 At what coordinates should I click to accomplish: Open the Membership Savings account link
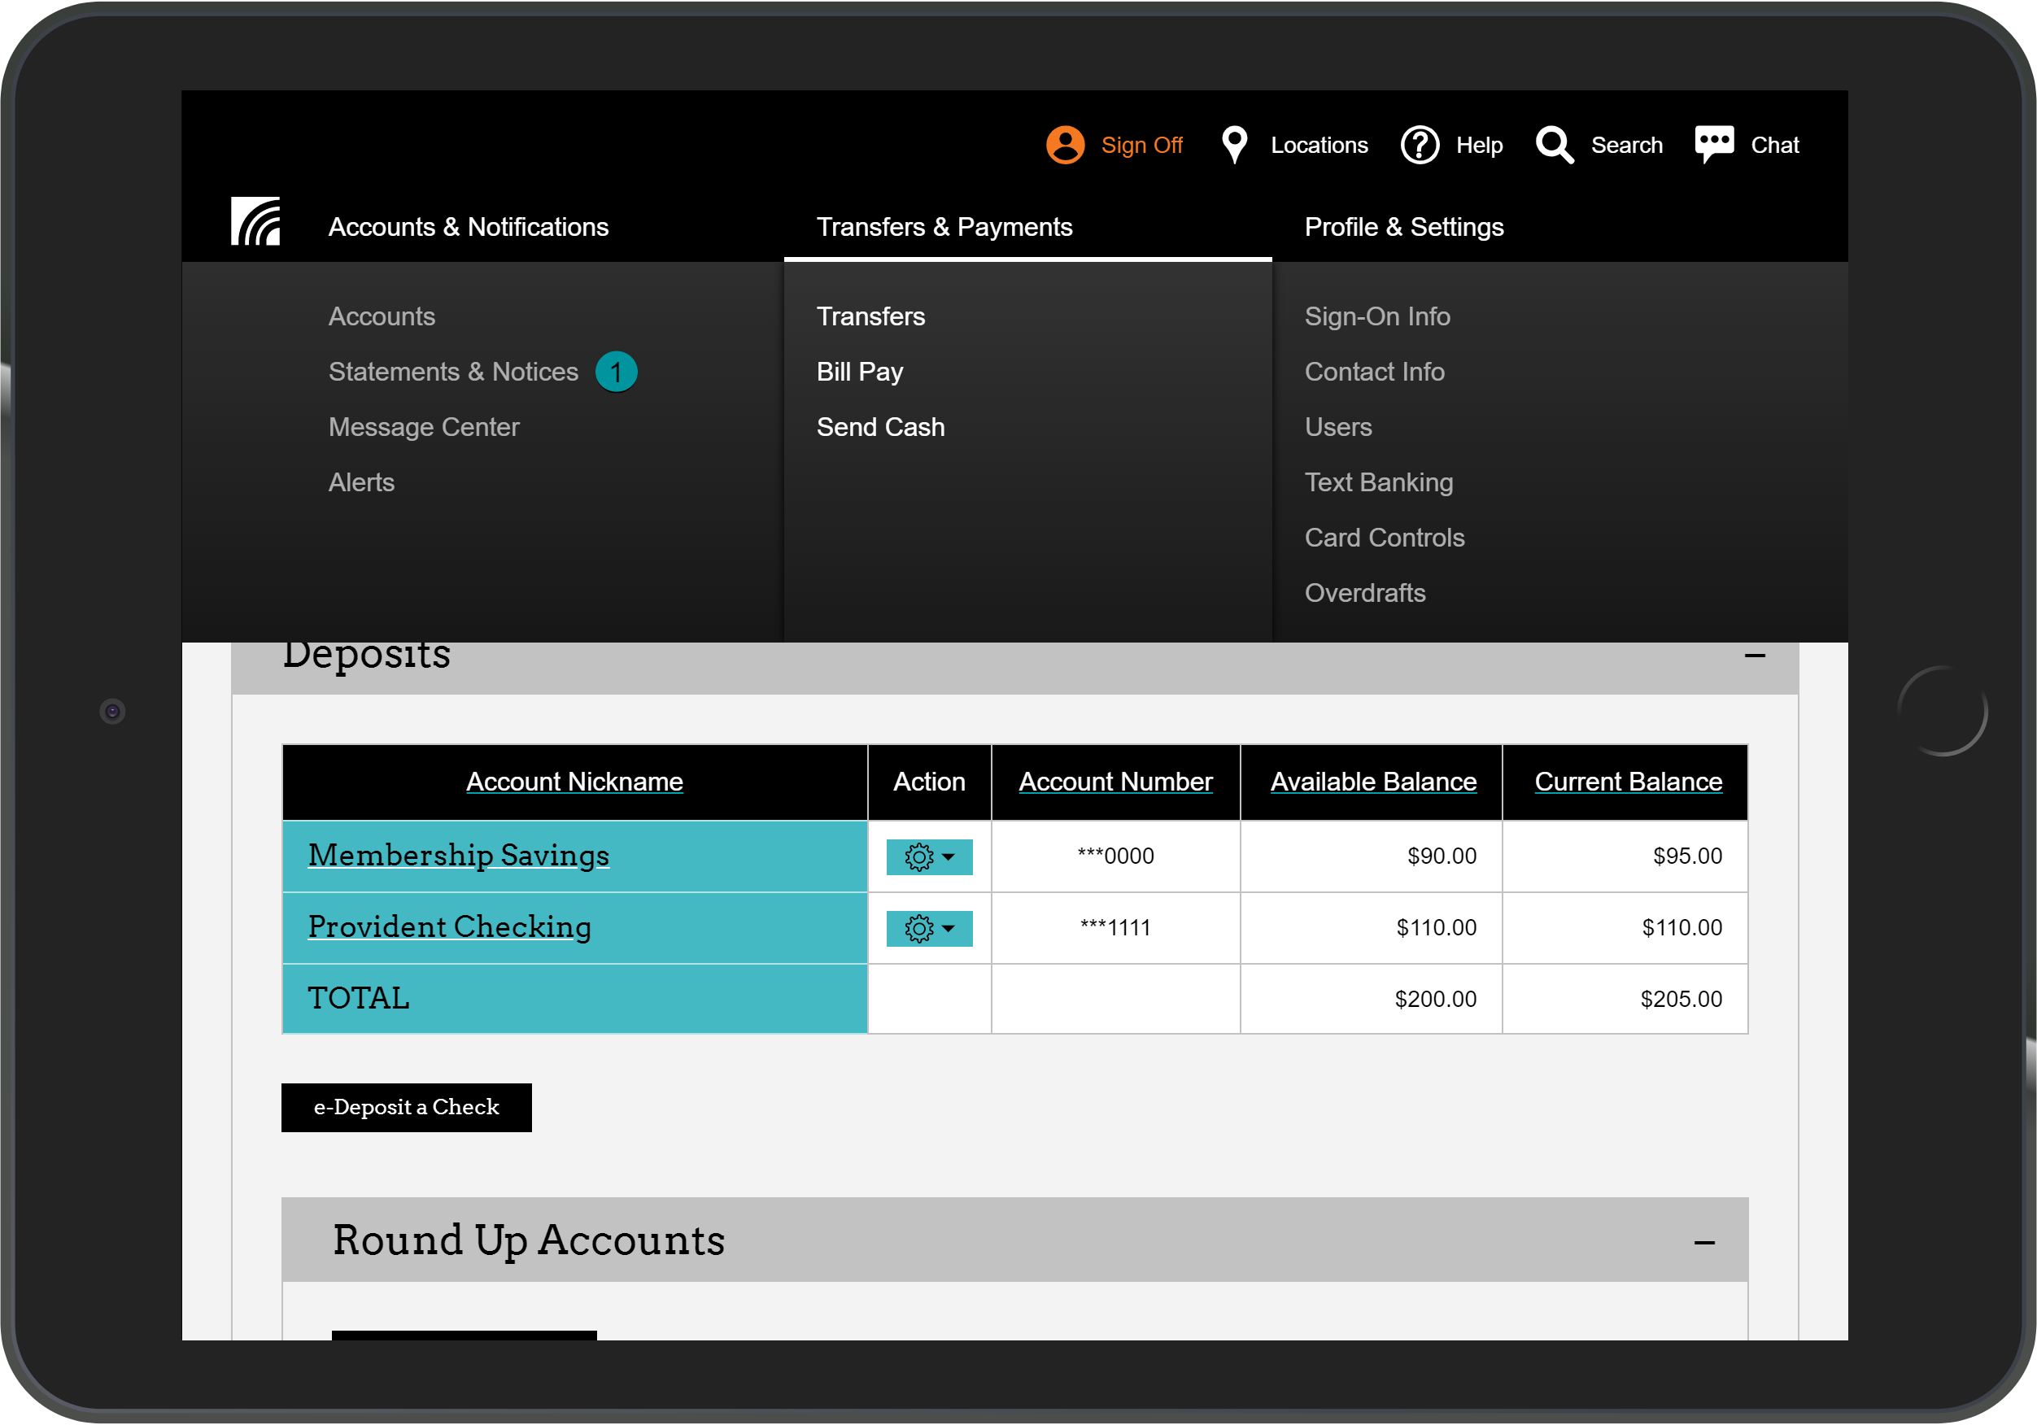pyautogui.click(x=458, y=856)
